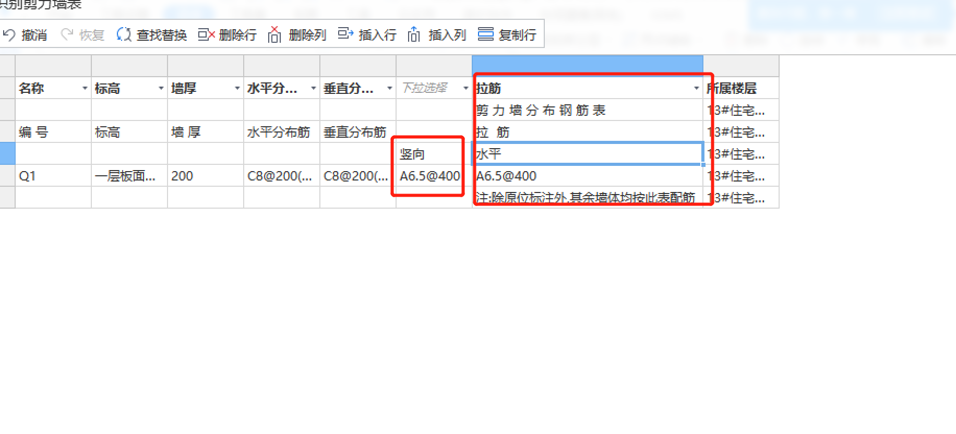Click the C8@200 cell in 垂直分 column
The width and height of the screenshot is (956, 434).
358,176
